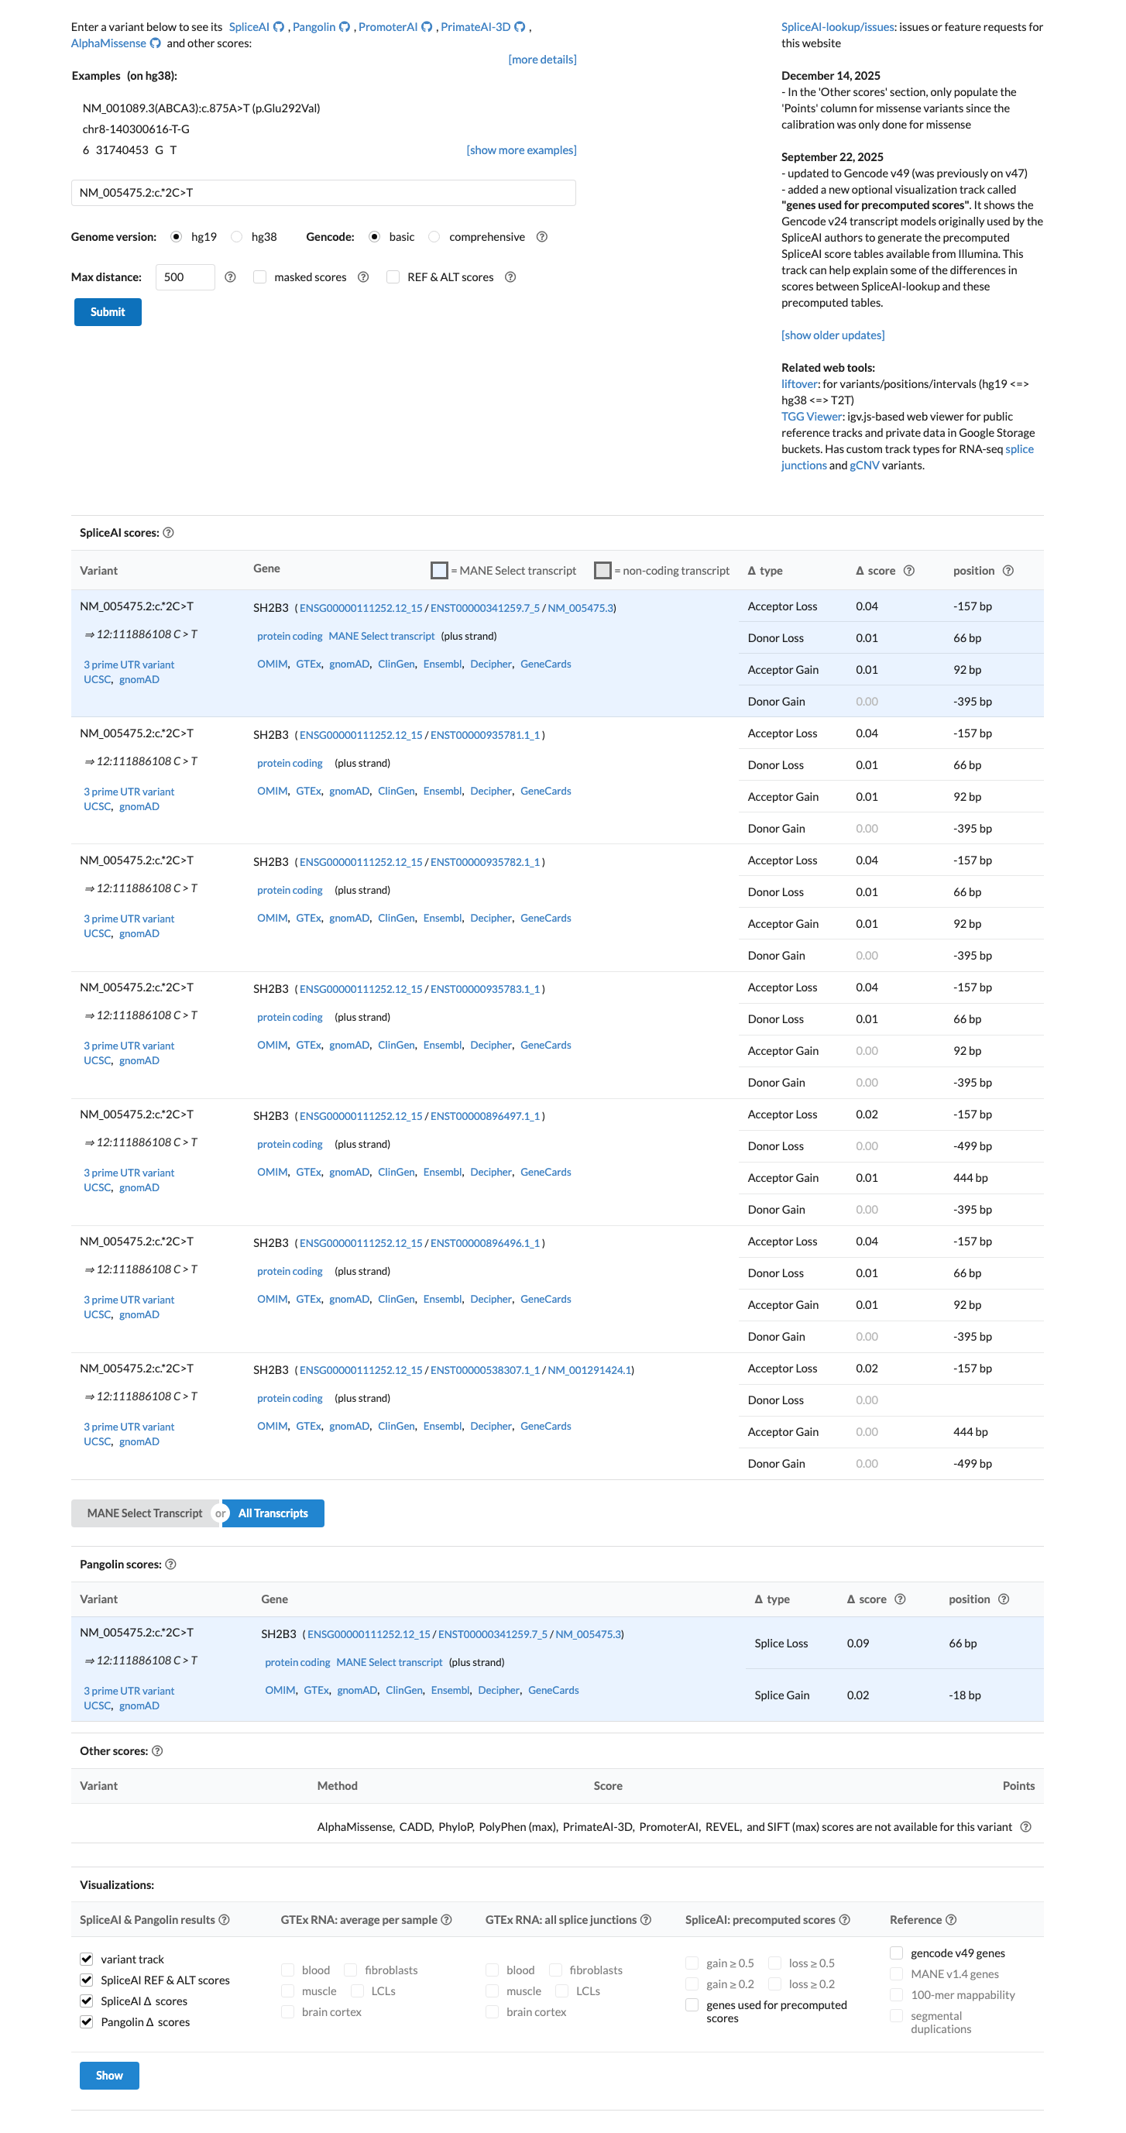The height and width of the screenshot is (2133, 1126).
Task: Uncheck the variant track checkbox
Action: (86, 1958)
